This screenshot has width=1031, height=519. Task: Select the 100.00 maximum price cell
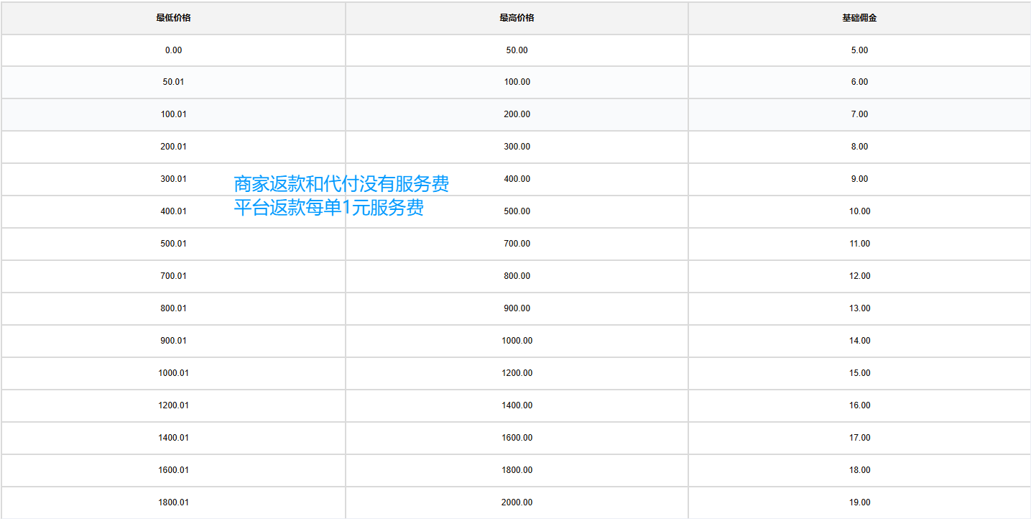click(x=517, y=82)
